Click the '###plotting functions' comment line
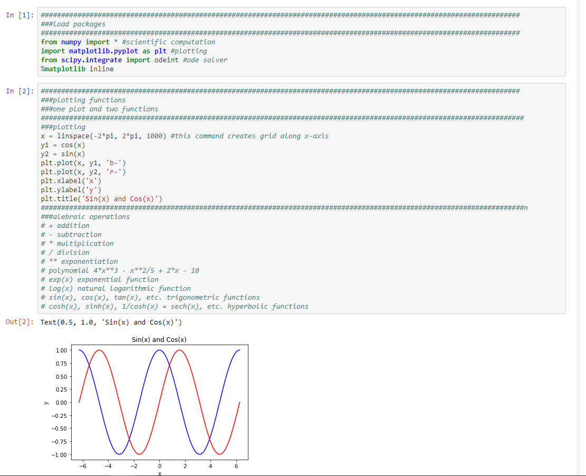586x476 pixels. [84, 100]
